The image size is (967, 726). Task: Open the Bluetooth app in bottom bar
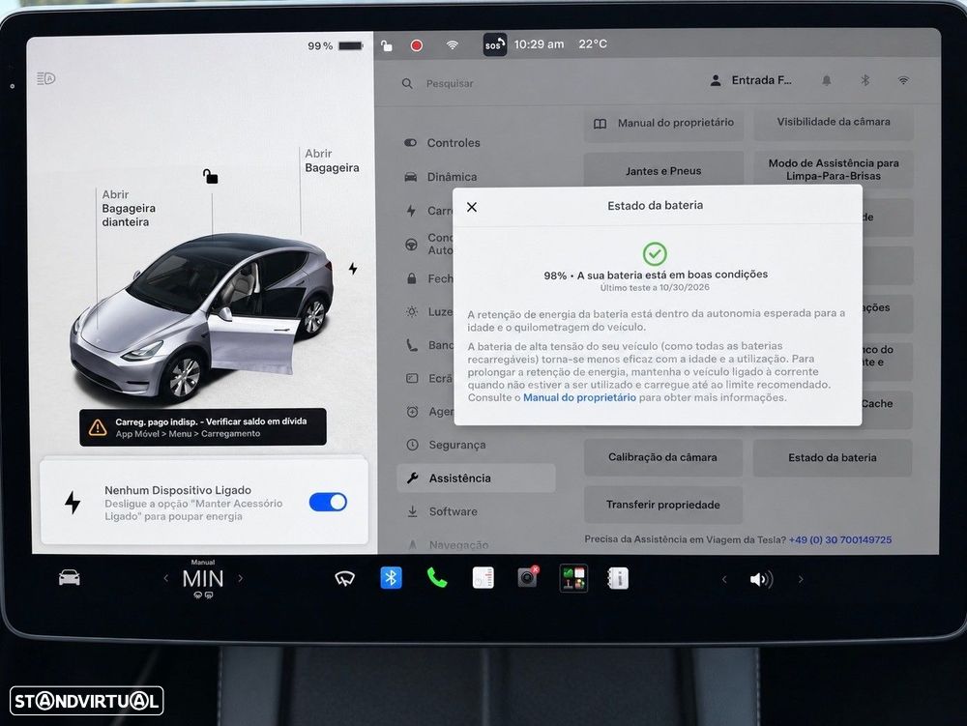click(x=391, y=578)
